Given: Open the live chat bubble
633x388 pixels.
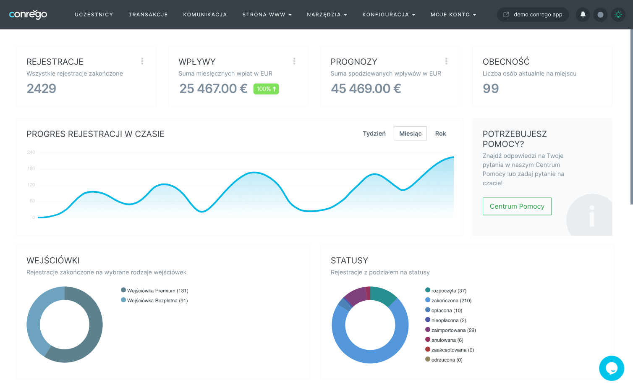Looking at the screenshot, I should pyautogui.click(x=612, y=368).
